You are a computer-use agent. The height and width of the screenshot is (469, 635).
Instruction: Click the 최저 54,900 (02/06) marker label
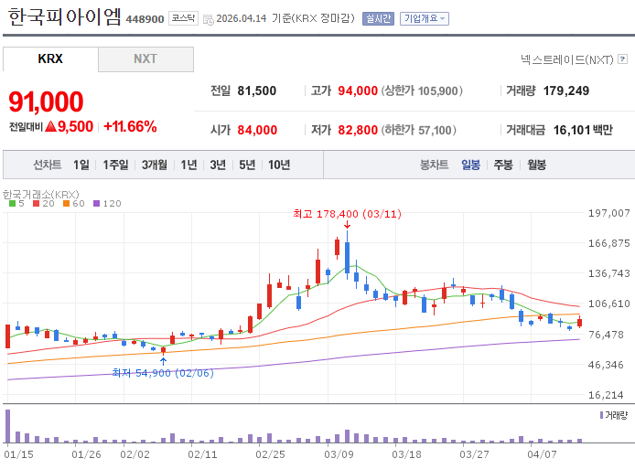pyautogui.click(x=163, y=373)
